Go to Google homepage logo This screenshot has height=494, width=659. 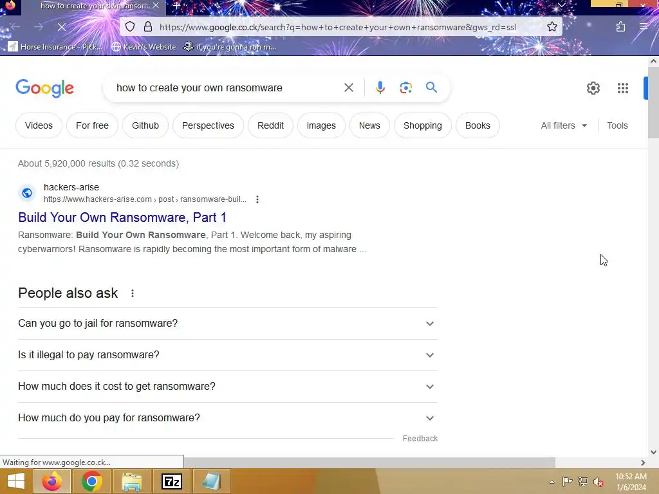point(45,88)
